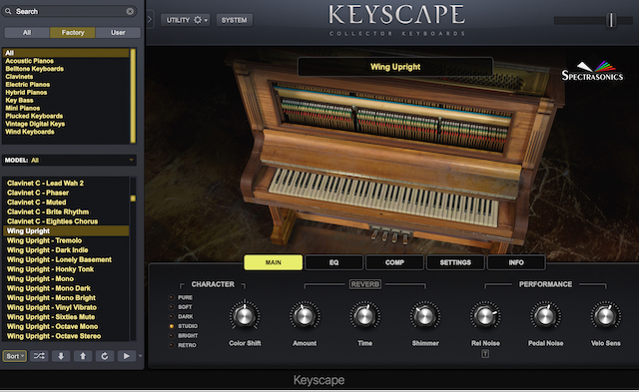Select the Retro character mode
The width and height of the screenshot is (639, 392).
183,345
